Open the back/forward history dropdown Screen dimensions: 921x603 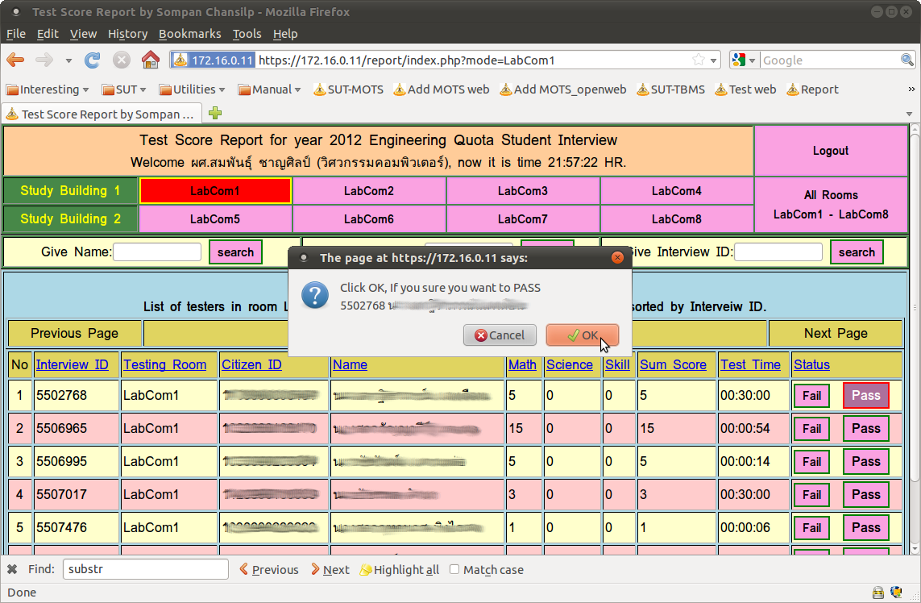click(68, 60)
